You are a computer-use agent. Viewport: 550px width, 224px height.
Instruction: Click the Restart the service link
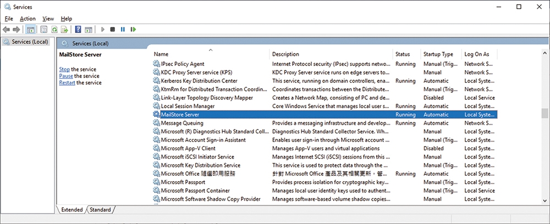[67, 82]
